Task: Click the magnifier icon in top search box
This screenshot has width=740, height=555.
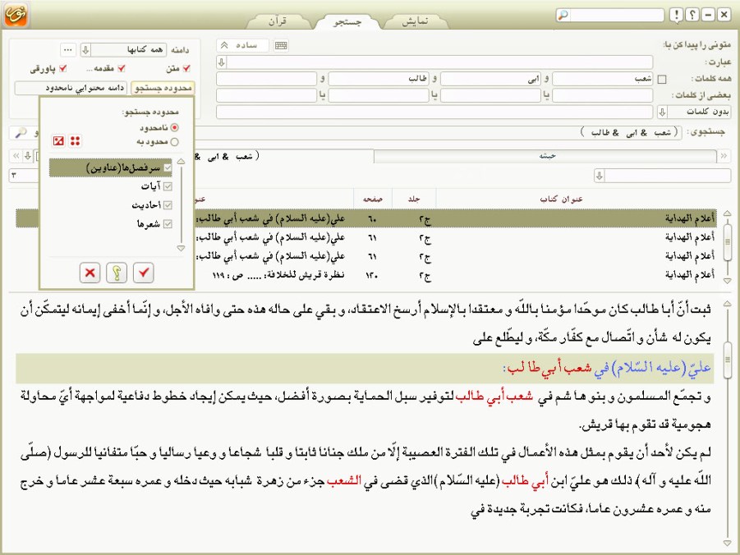Action: [563, 15]
